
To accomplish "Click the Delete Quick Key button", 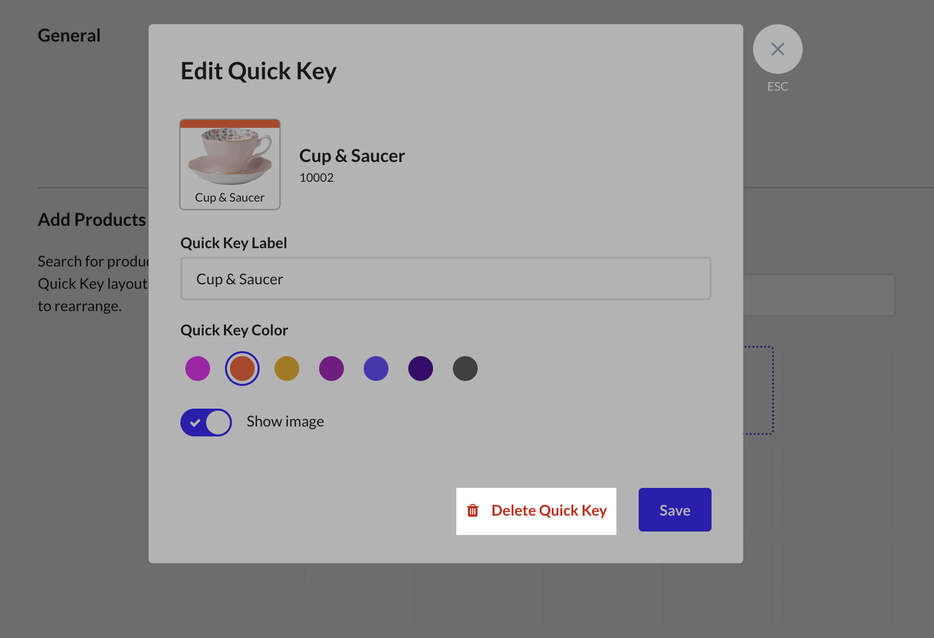I will (x=536, y=511).
